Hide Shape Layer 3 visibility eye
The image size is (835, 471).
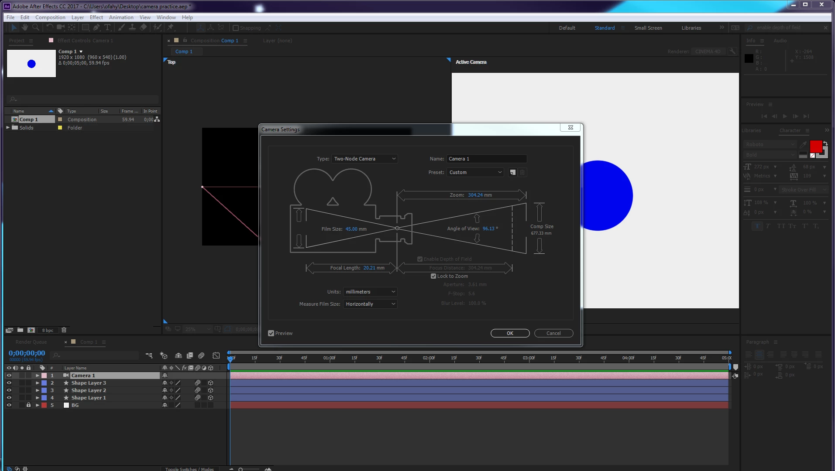9,383
